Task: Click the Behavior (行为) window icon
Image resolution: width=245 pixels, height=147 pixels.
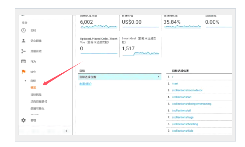Action: (x=23, y=61)
